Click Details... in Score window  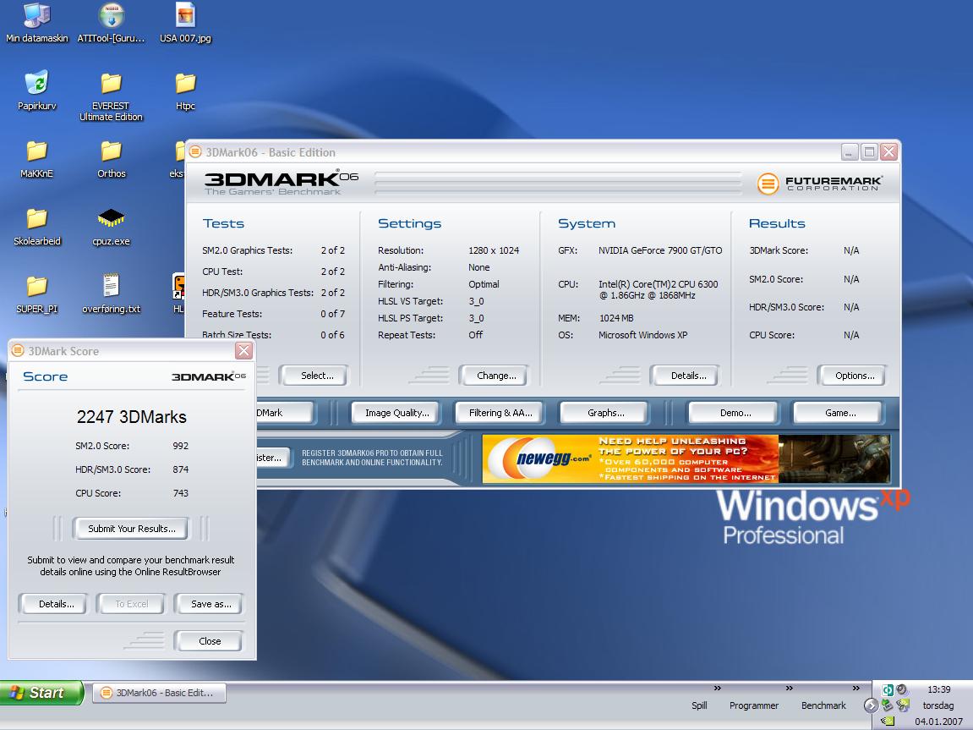coord(53,604)
